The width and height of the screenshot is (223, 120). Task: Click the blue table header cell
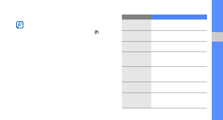pos(179,17)
